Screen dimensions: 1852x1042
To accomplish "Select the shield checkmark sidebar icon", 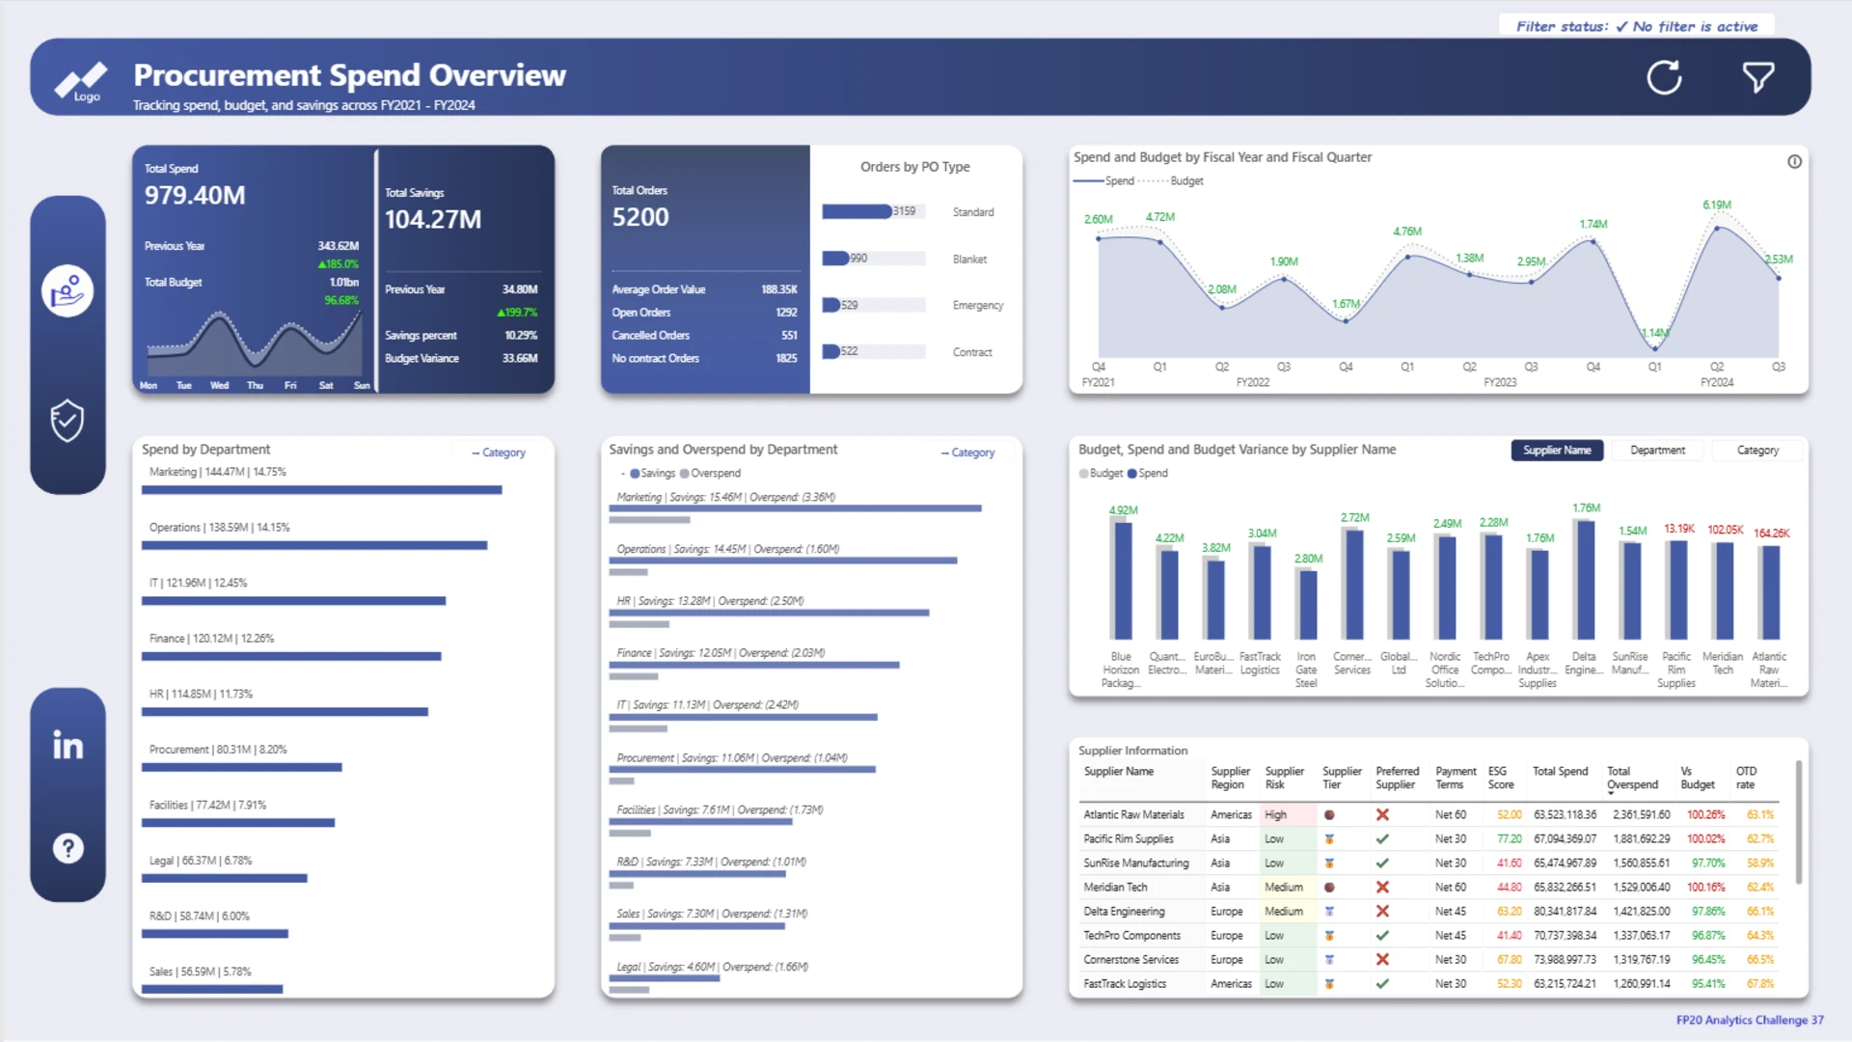I will pyautogui.click(x=68, y=421).
